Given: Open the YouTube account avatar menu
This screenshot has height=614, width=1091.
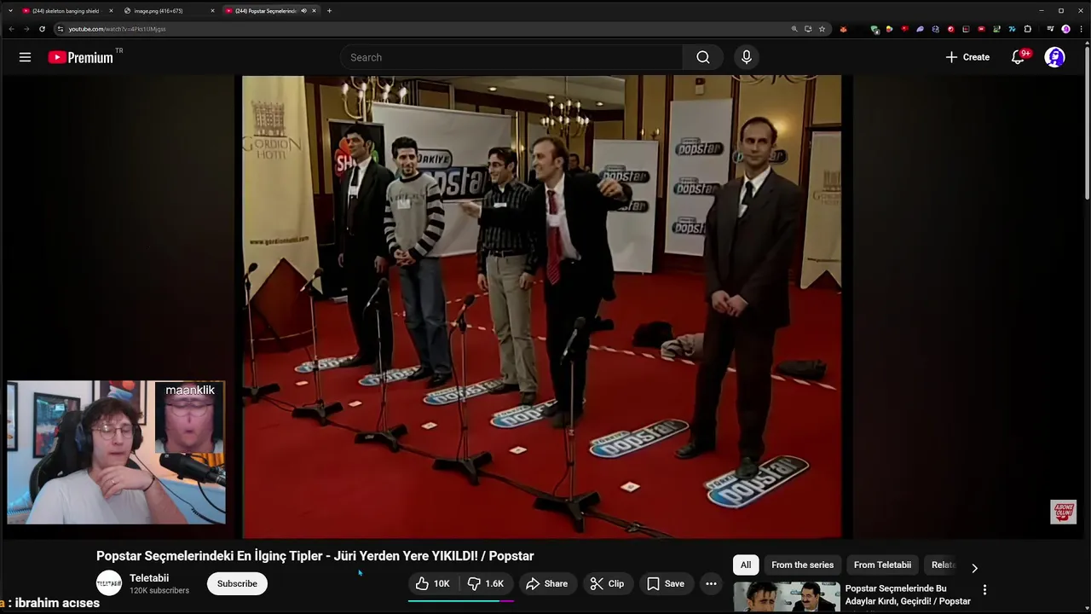Looking at the screenshot, I should (x=1054, y=57).
